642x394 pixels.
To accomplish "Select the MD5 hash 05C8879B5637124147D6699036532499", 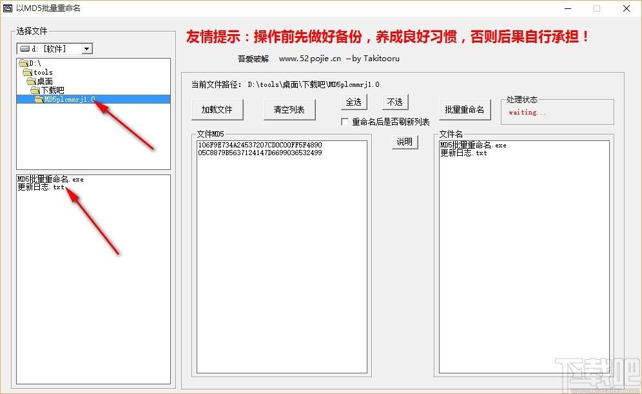I will [260, 153].
